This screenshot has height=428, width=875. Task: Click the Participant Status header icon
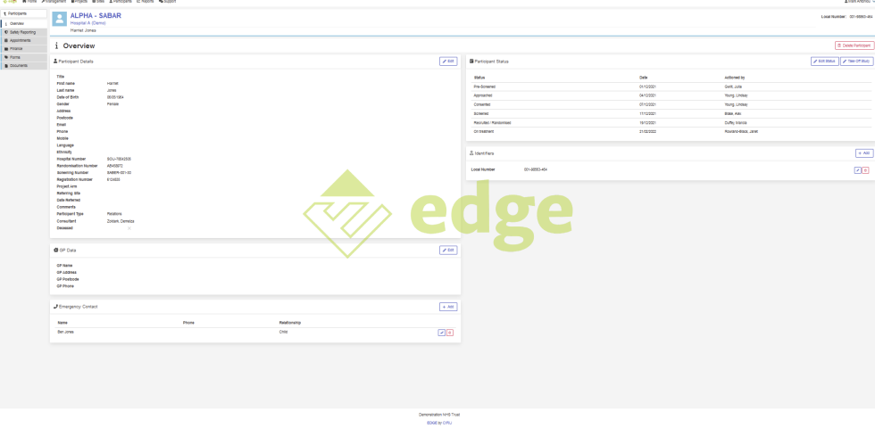tap(471, 62)
